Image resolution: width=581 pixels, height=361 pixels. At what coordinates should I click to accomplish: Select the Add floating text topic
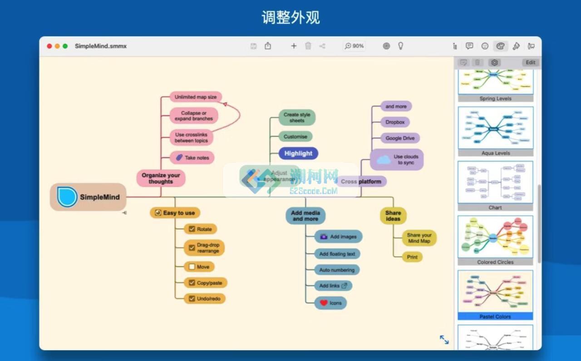click(x=337, y=254)
